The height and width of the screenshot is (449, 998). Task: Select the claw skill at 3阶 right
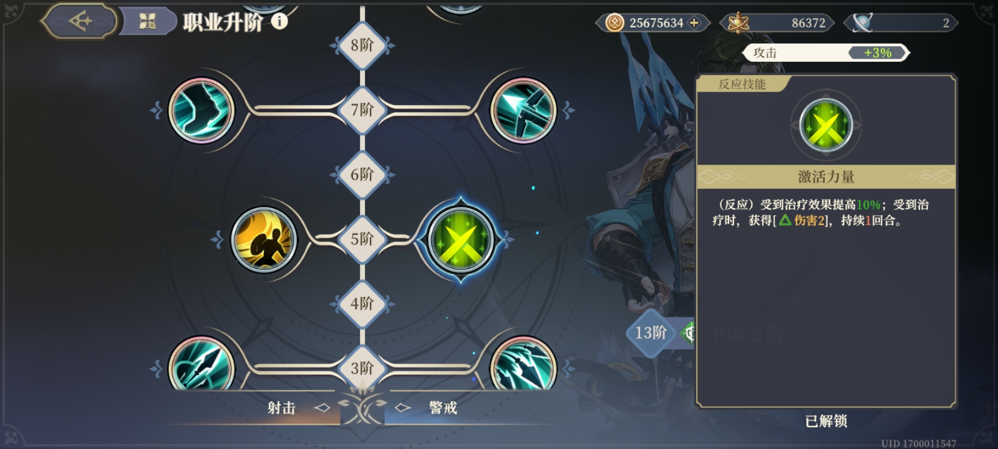click(523, 365)
